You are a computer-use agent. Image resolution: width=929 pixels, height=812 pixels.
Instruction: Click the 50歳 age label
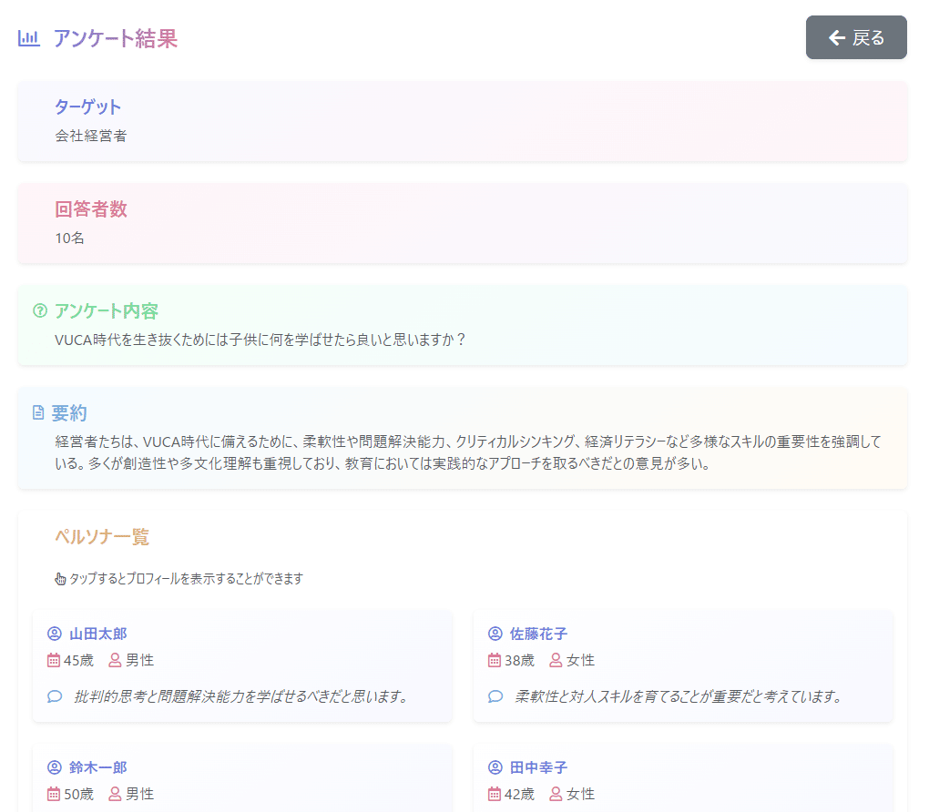coord(79,794)
